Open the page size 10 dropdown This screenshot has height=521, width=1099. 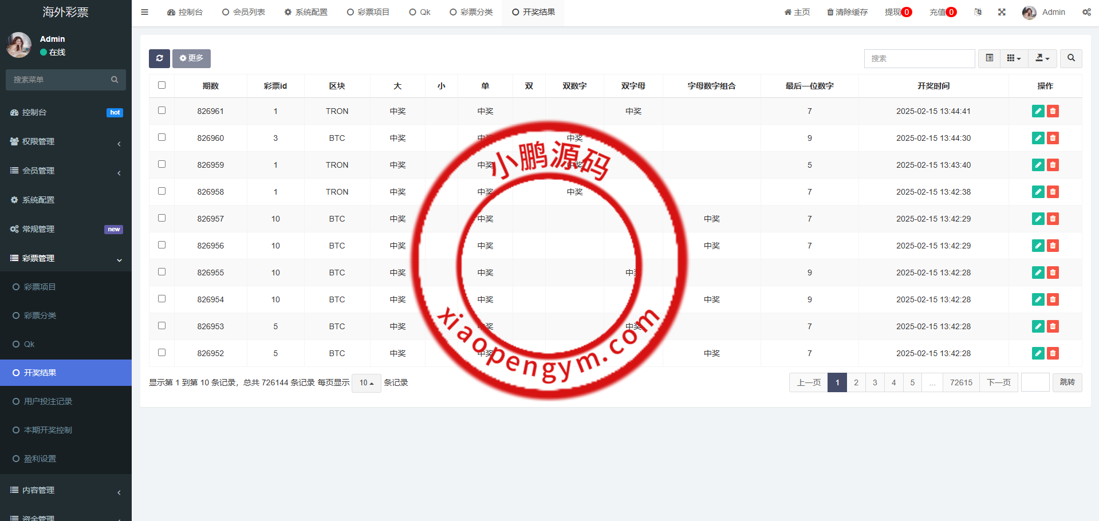click(x=366, y=382)
